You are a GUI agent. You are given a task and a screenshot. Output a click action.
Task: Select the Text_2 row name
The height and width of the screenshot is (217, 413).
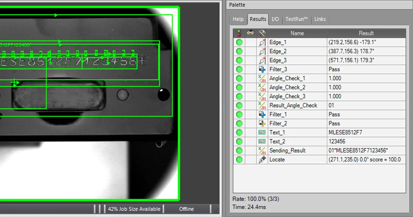point(277,142)
